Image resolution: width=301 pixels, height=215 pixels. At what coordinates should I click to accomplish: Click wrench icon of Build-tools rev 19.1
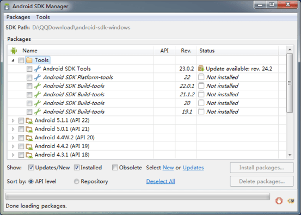[37, 112]
